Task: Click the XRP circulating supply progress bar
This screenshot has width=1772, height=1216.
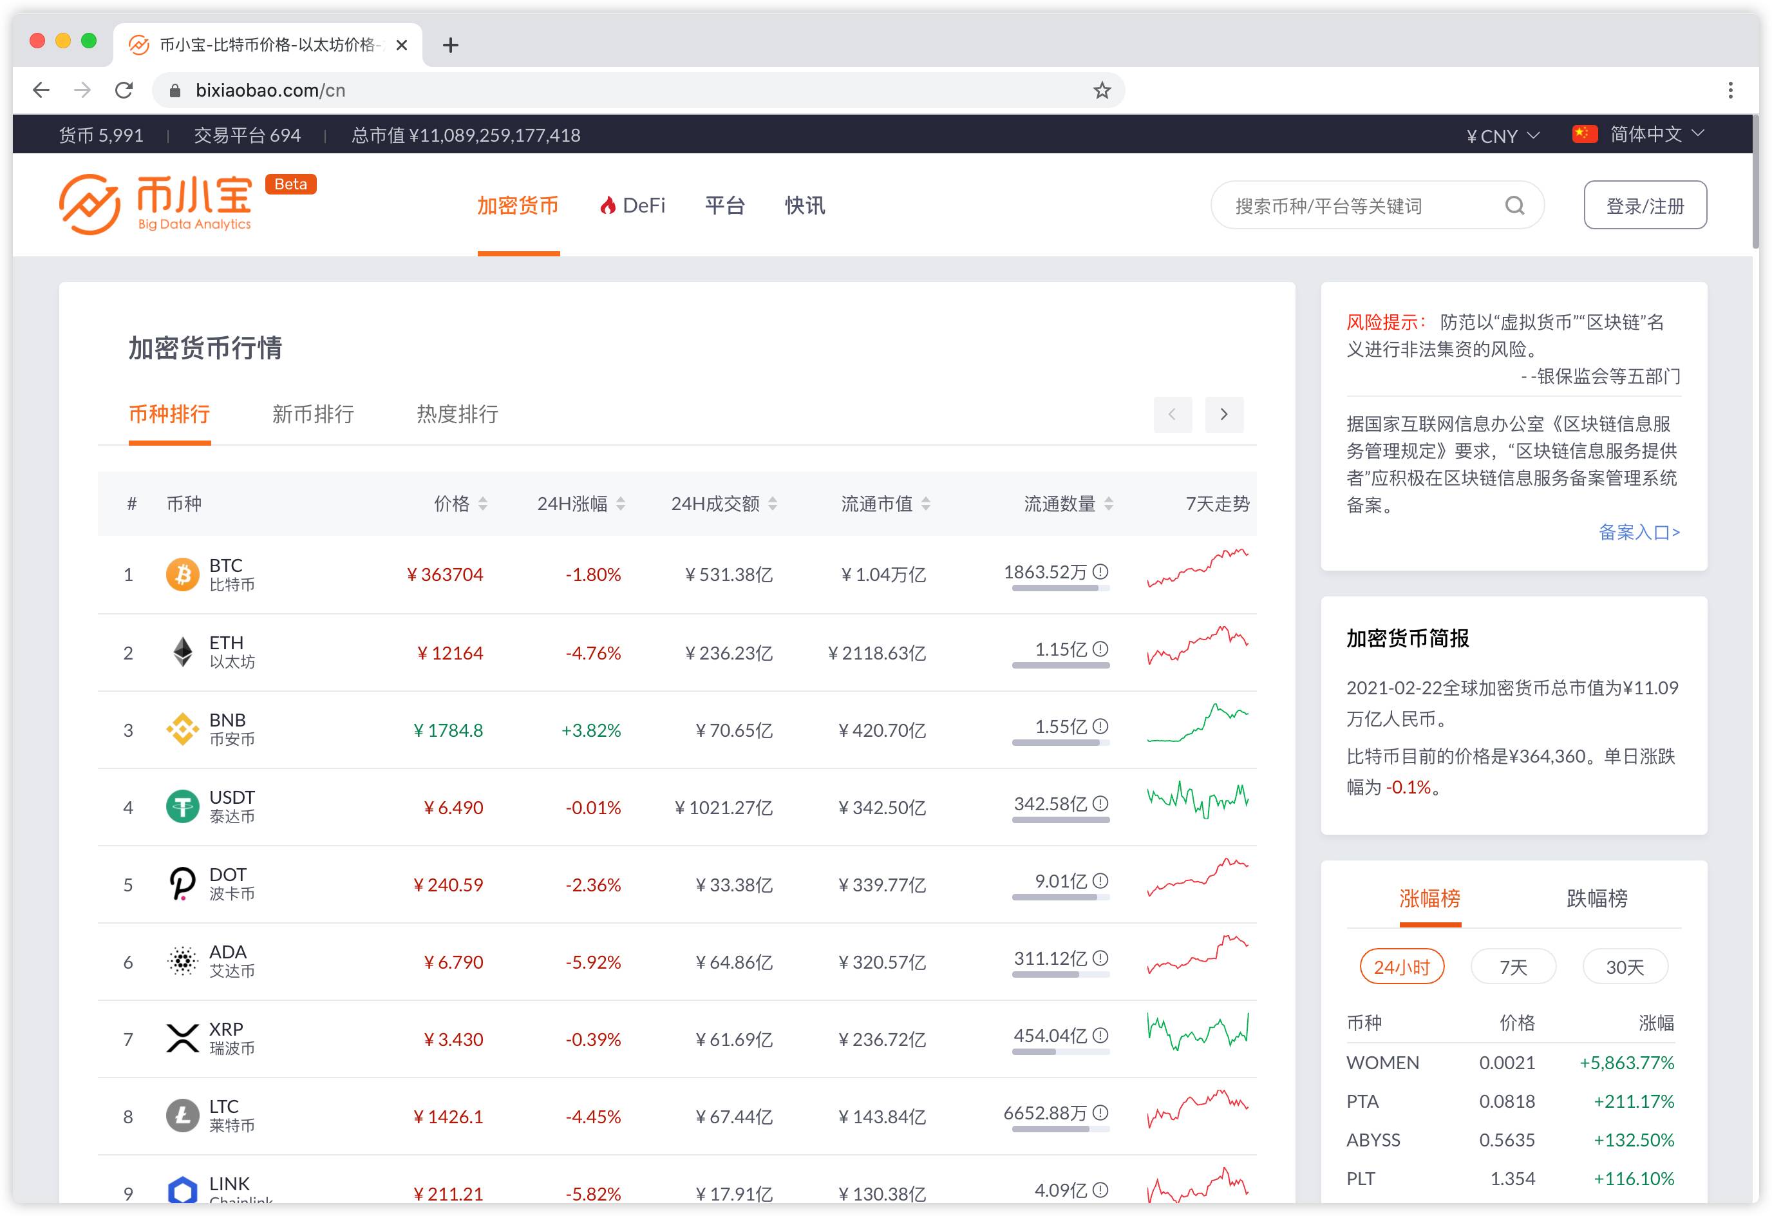Action: (x=1060, y=1052)
